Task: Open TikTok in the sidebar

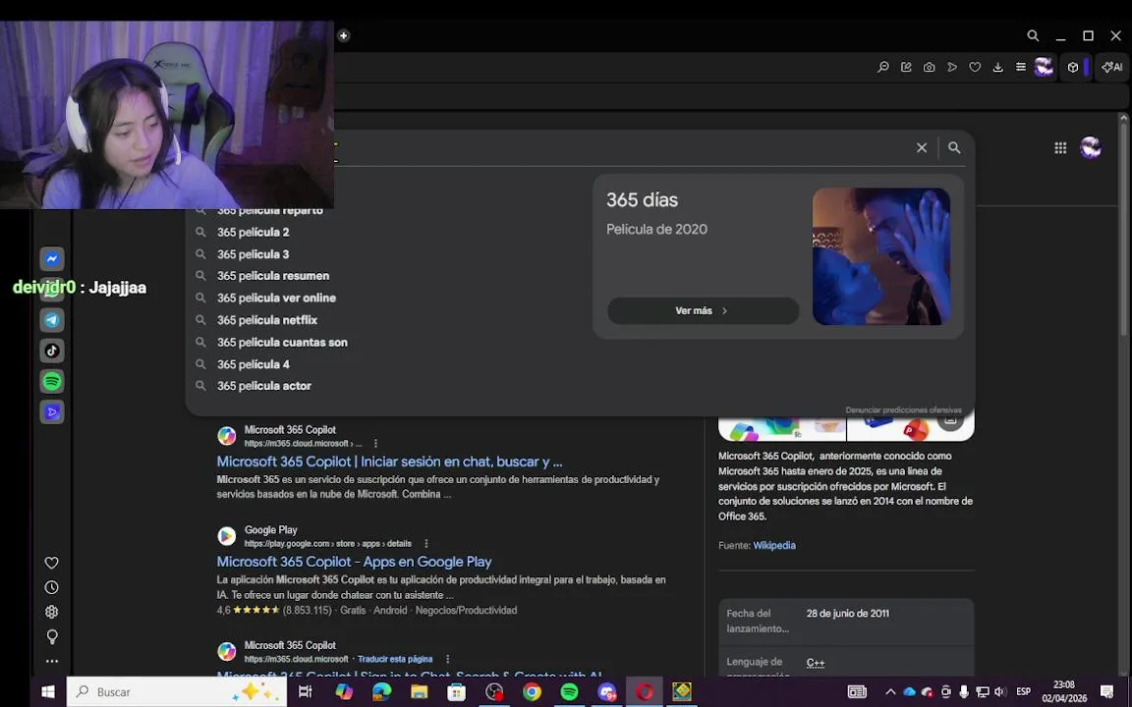Action: [x=52, y=351]
